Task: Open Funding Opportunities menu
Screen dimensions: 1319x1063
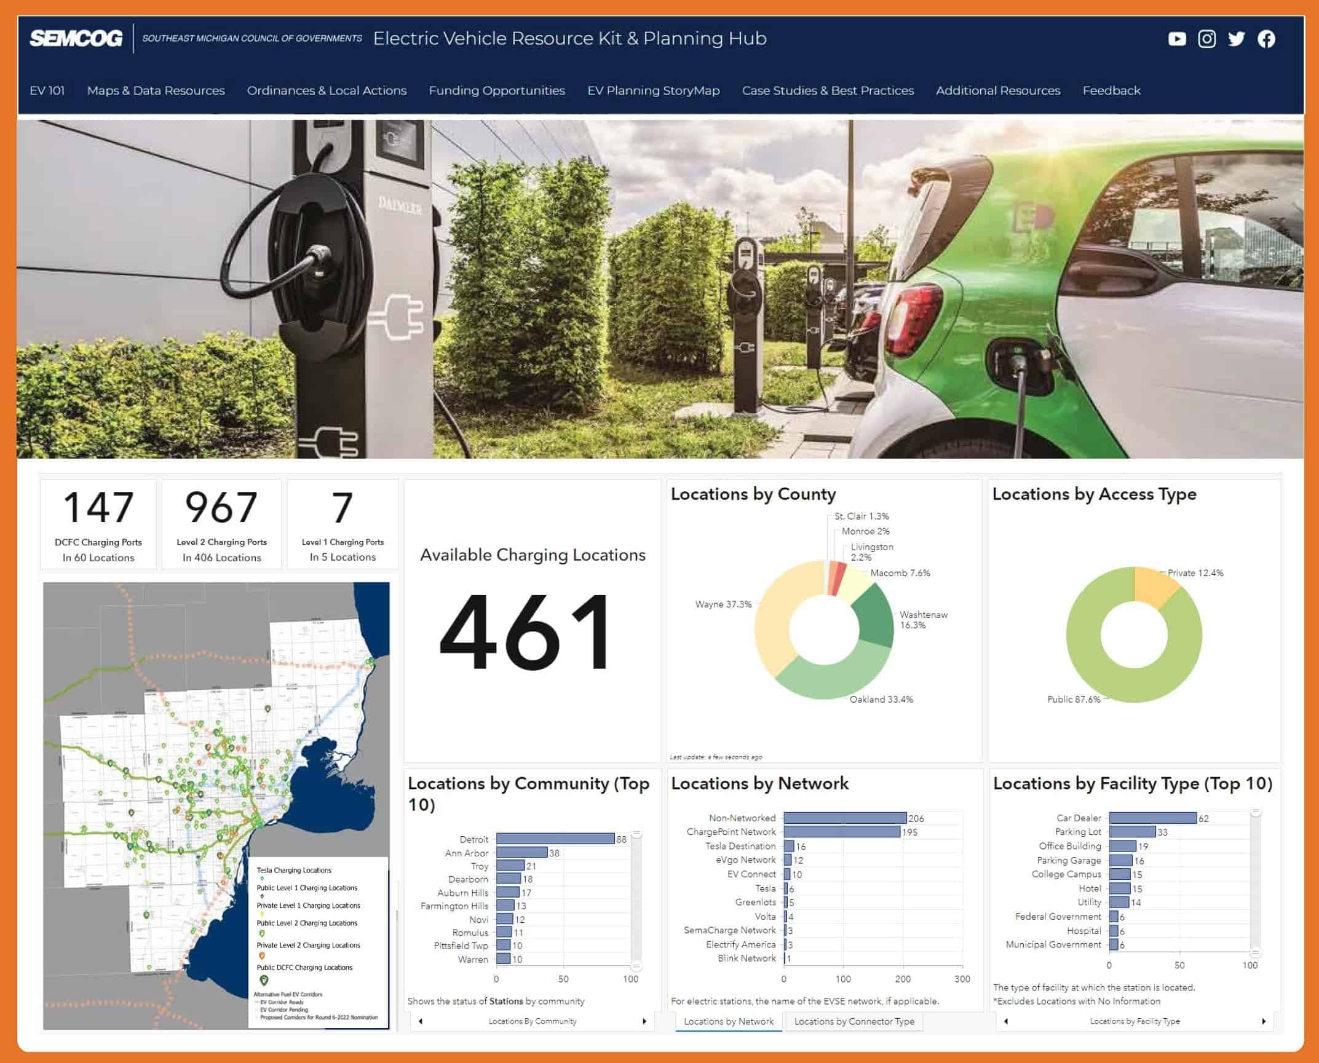Action: (x=497, y=90)
